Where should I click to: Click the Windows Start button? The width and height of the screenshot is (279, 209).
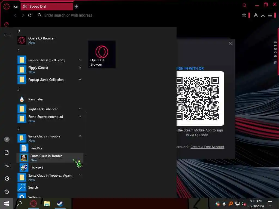click(7, 204)
